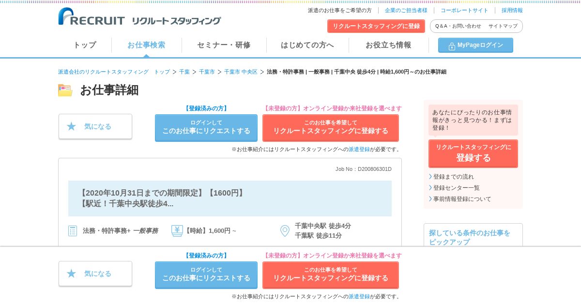Open the トップ navigation tab

pos(85,45)
